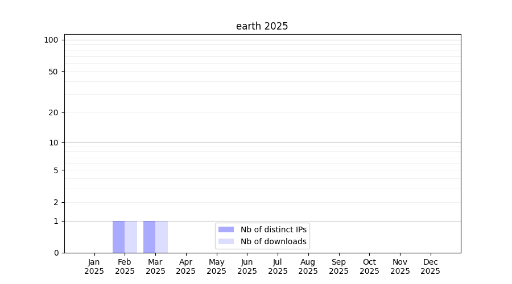The image size is (512, 284).
Task: Select the "Nb of downloads" legend label
Action: point(273,241)
